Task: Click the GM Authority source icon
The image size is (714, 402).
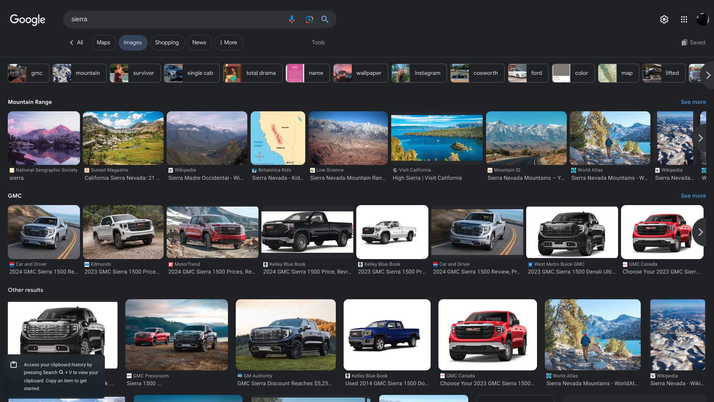Action: (240, 376)
